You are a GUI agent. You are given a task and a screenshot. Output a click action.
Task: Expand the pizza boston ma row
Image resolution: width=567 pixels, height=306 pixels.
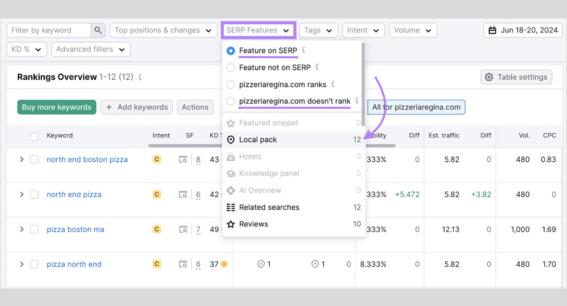tap(22, 229)
